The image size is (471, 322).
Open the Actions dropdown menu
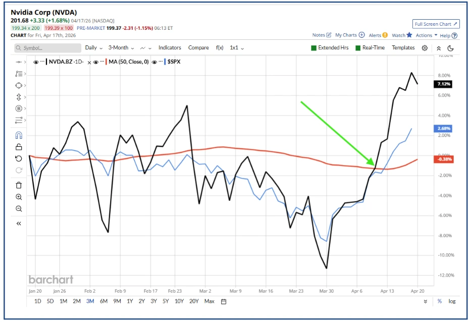[427, 35]
